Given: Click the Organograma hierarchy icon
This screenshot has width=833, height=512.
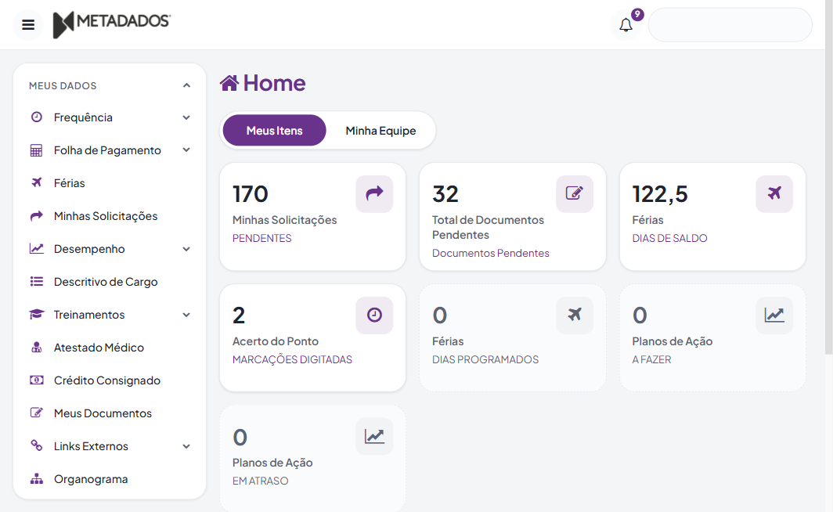Looking at the screenshot, I should 36,479.
